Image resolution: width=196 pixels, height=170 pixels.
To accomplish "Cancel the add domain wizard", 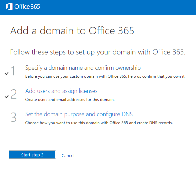I will (x=68, y=155).
